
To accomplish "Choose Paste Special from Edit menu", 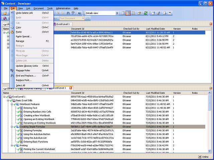I will click(32, 37).
